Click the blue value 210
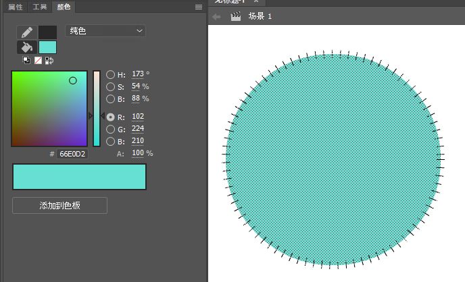This screenshot has height=282, width=465. pyautogui.click(x=138, y=141)
